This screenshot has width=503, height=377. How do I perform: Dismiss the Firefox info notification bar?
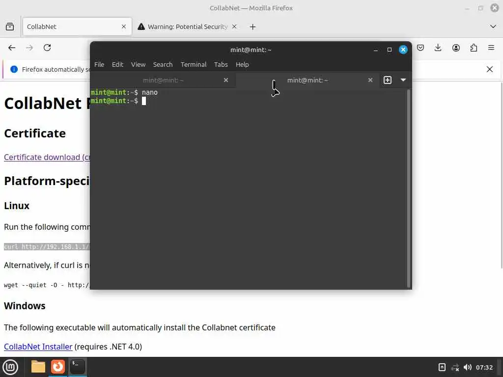point(490,69)
